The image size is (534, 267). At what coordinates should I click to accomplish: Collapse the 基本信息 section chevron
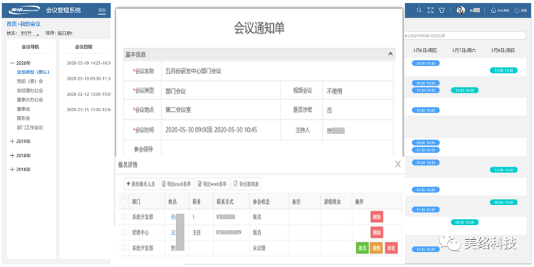pos(391,54)
